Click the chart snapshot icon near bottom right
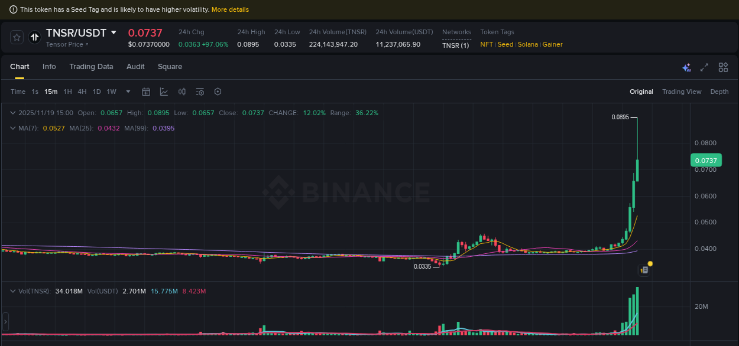The height and width of the screenshot is (346, 739). coord(643,269)
